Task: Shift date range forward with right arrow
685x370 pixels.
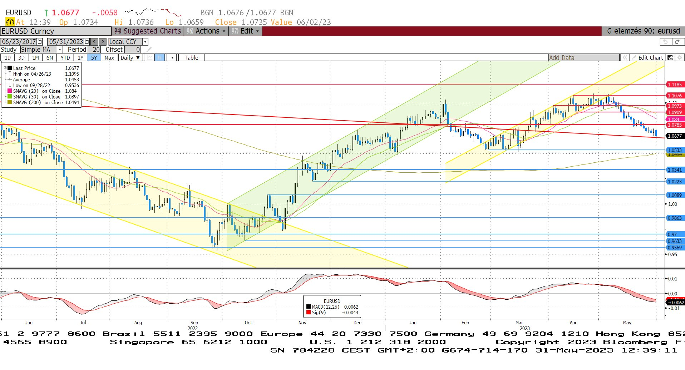Action: point(102,42)
